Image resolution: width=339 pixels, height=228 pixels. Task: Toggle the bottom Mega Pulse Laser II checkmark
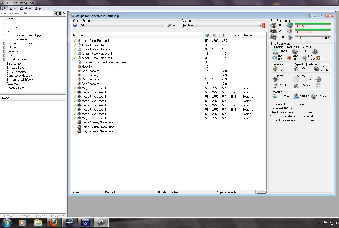[75, 118]
